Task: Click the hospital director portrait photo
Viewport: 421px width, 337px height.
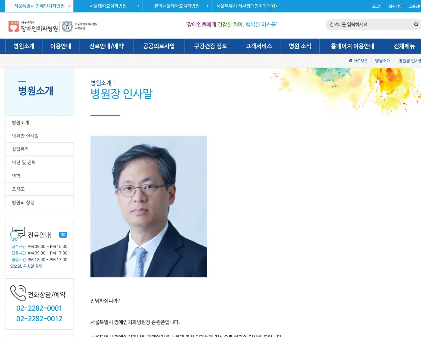Action: [x=149, y=206]
